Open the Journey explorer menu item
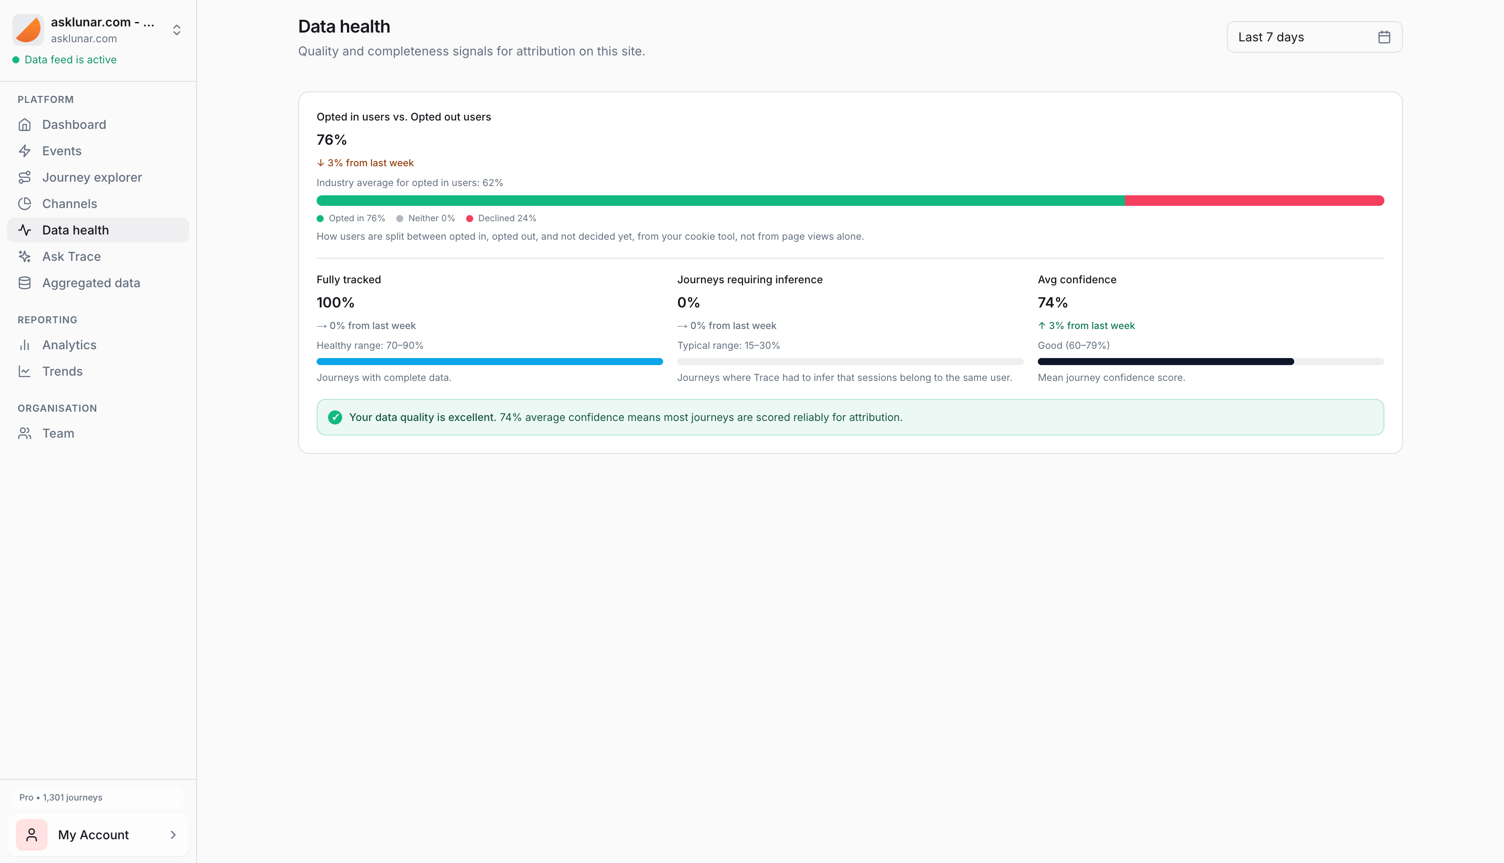The width and height of the screenshot is (1504, 863). (92, 177)
